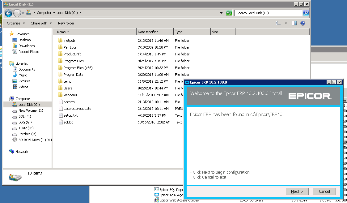The height and width of the screenshot is (203, 347).
Task: Select the Users folder icon
Action: pos(61,88)
